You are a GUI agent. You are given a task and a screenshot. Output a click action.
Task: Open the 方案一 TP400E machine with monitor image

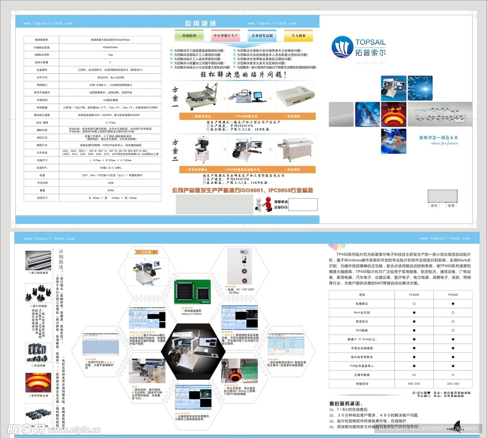click(247, 97)
